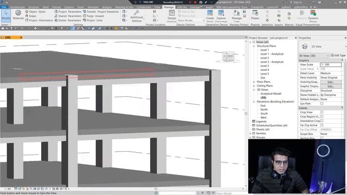This screenshot has height=195, width=347.
Task: Open Level 2 - Analytical plan
Action: (272, 62)
